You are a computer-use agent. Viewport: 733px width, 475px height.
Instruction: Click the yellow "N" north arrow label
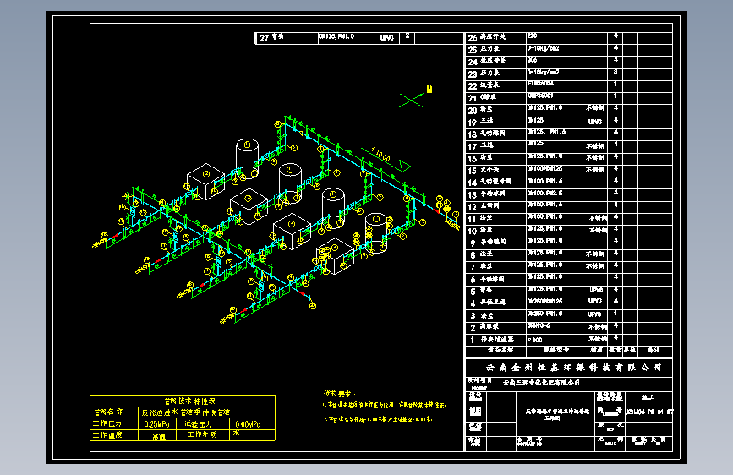click(429, 90)
